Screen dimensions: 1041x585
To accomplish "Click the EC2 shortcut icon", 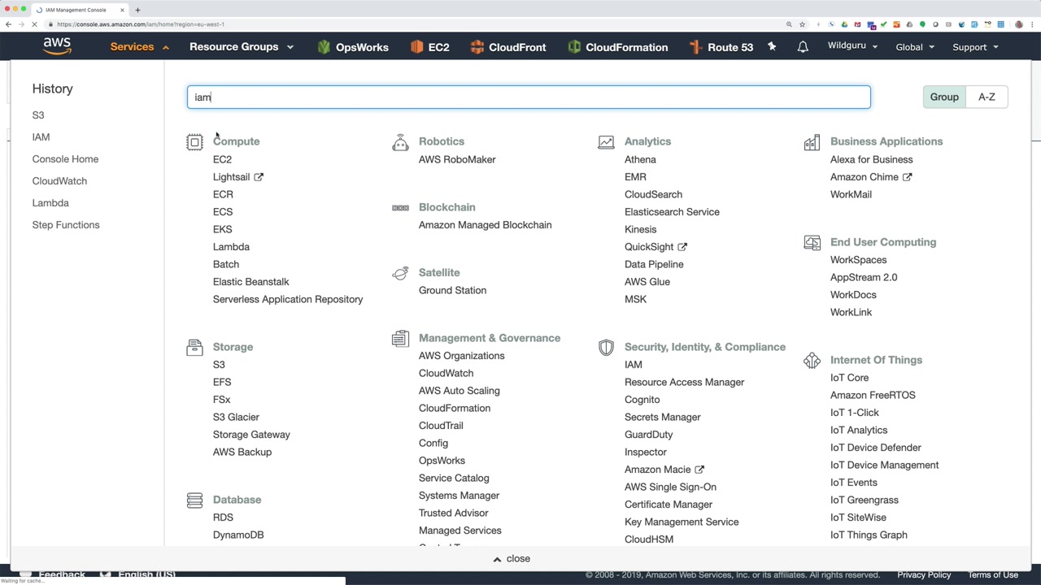I will pyautogui.click(x=416, y=47).
